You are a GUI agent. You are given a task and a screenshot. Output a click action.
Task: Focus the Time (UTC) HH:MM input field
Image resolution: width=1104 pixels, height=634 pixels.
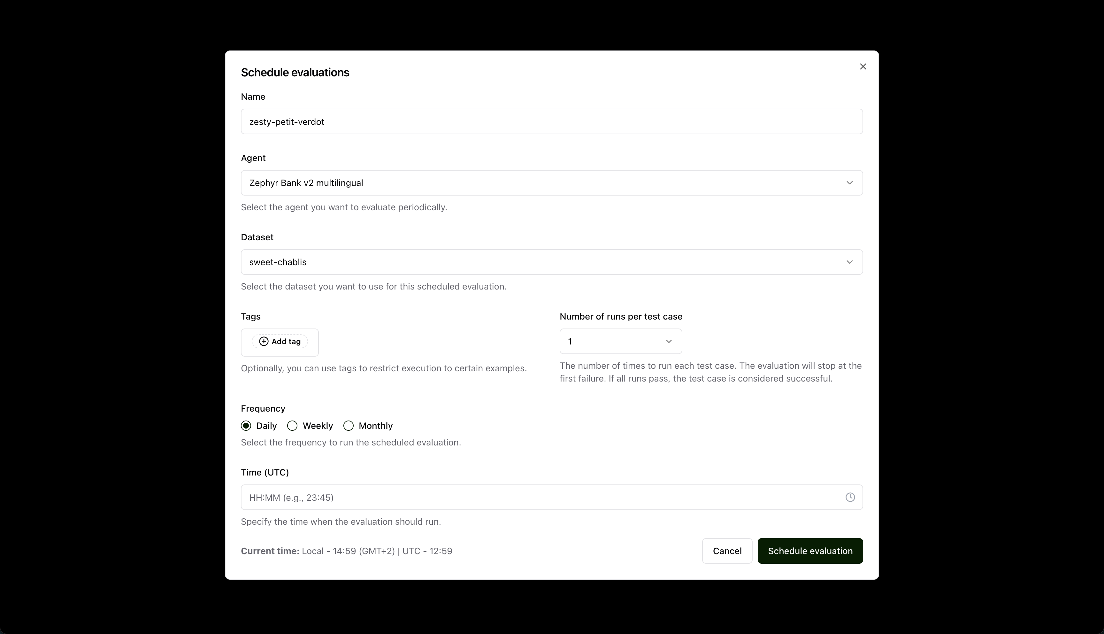(551, 497)
